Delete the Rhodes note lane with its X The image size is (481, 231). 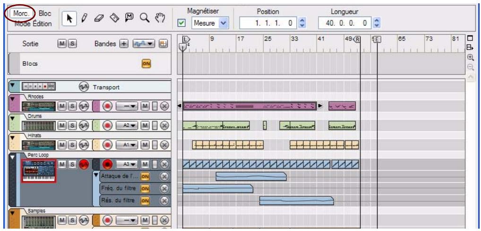coord(165,106)
